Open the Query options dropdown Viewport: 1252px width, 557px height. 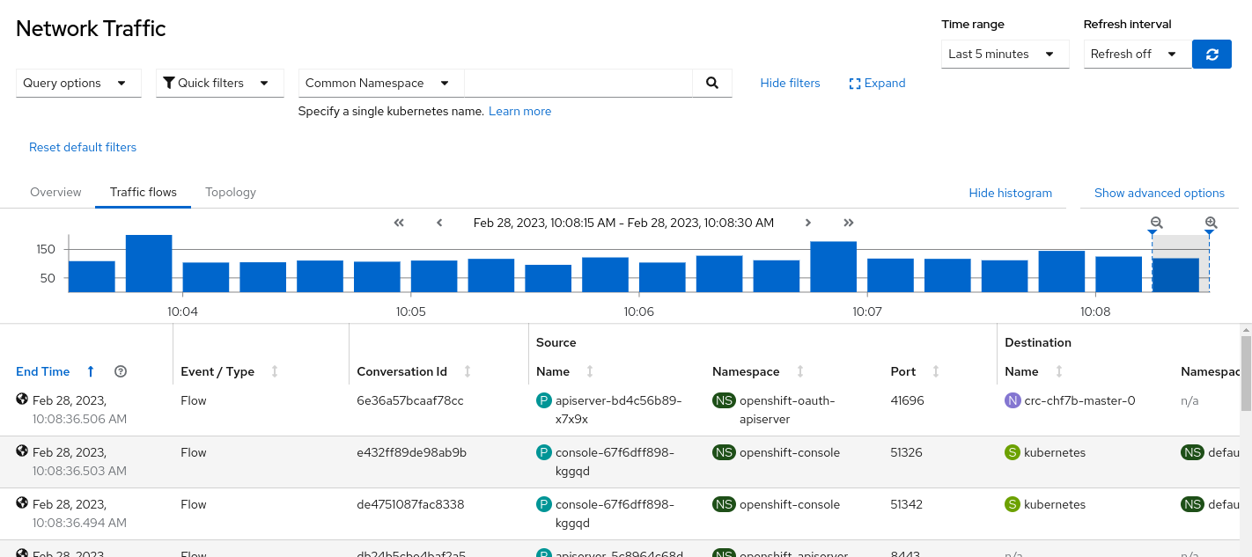78,83
